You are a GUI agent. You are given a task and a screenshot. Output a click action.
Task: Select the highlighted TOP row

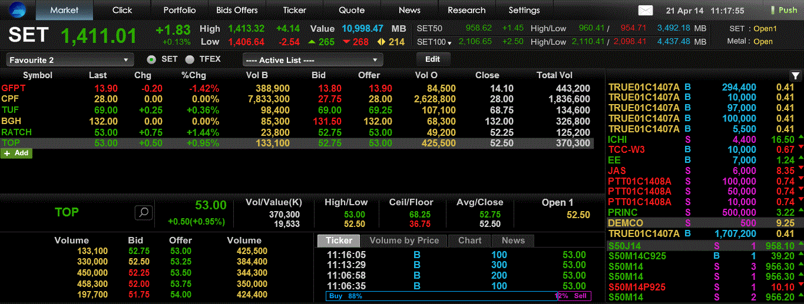297,143
